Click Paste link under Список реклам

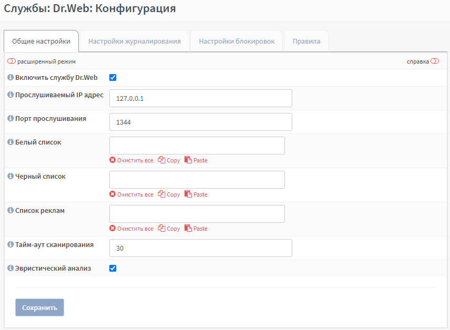(200, 229)
